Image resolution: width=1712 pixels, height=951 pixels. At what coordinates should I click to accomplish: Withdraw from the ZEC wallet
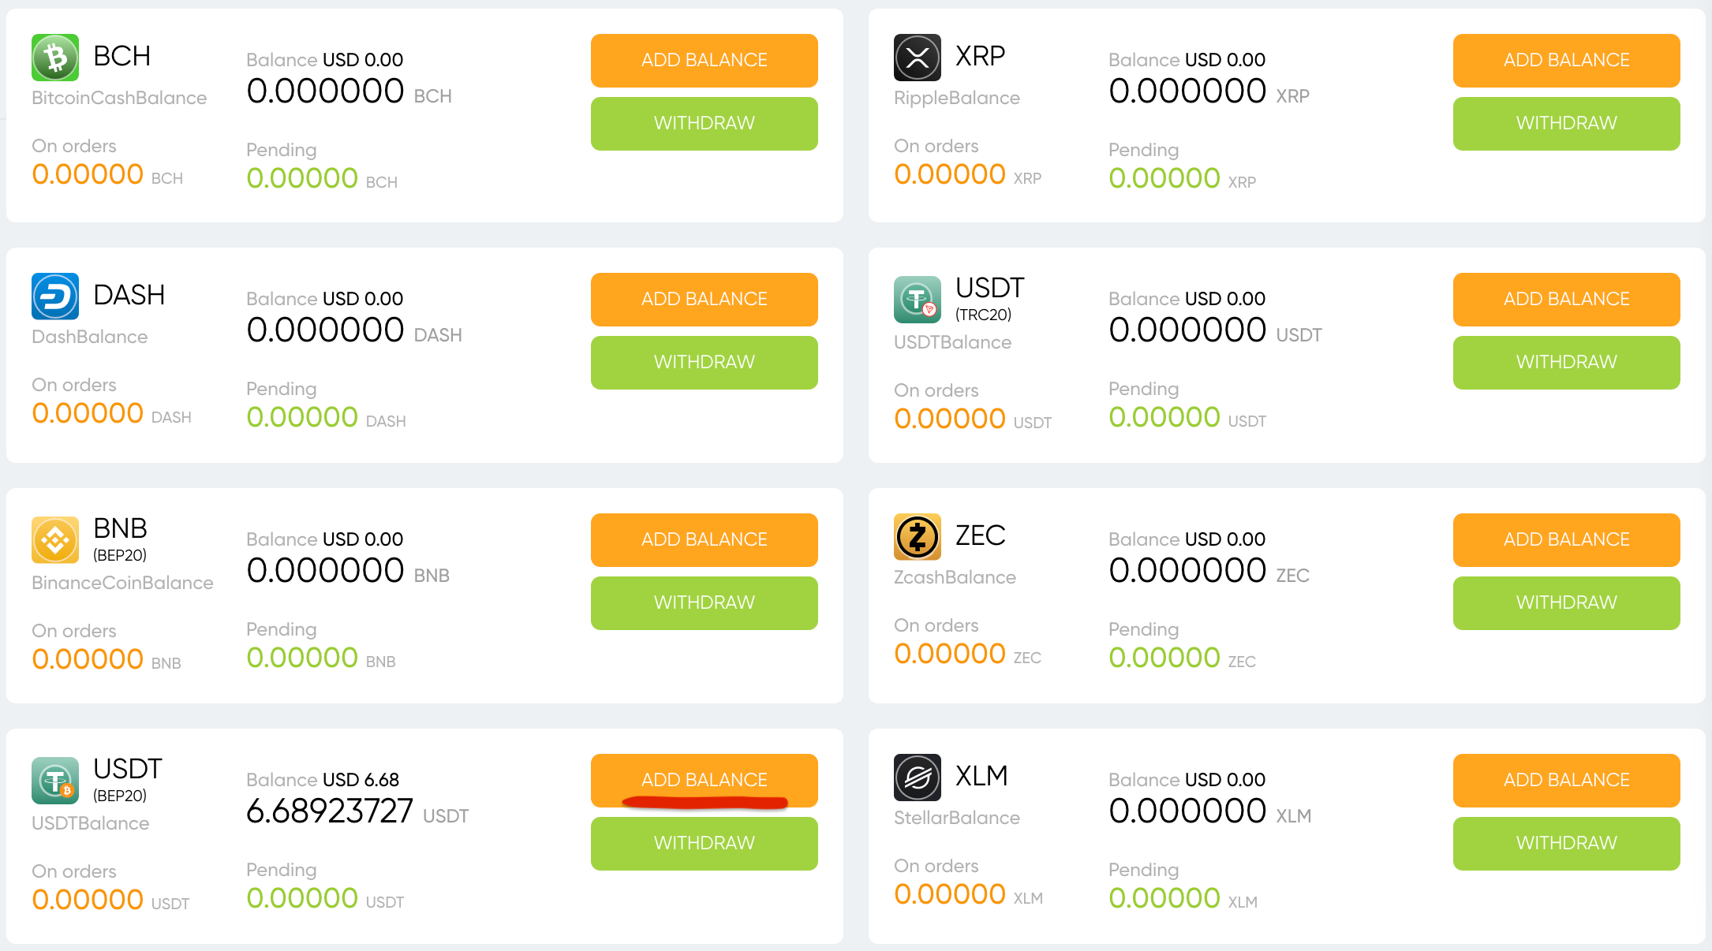[x=1567, y=603]
